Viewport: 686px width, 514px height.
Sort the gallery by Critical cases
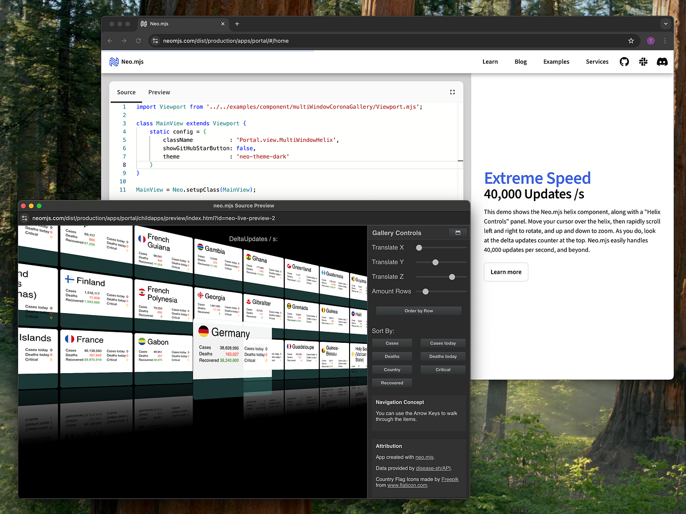point(443,369)
